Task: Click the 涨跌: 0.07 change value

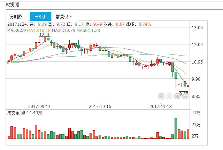Action: (120, 24)
